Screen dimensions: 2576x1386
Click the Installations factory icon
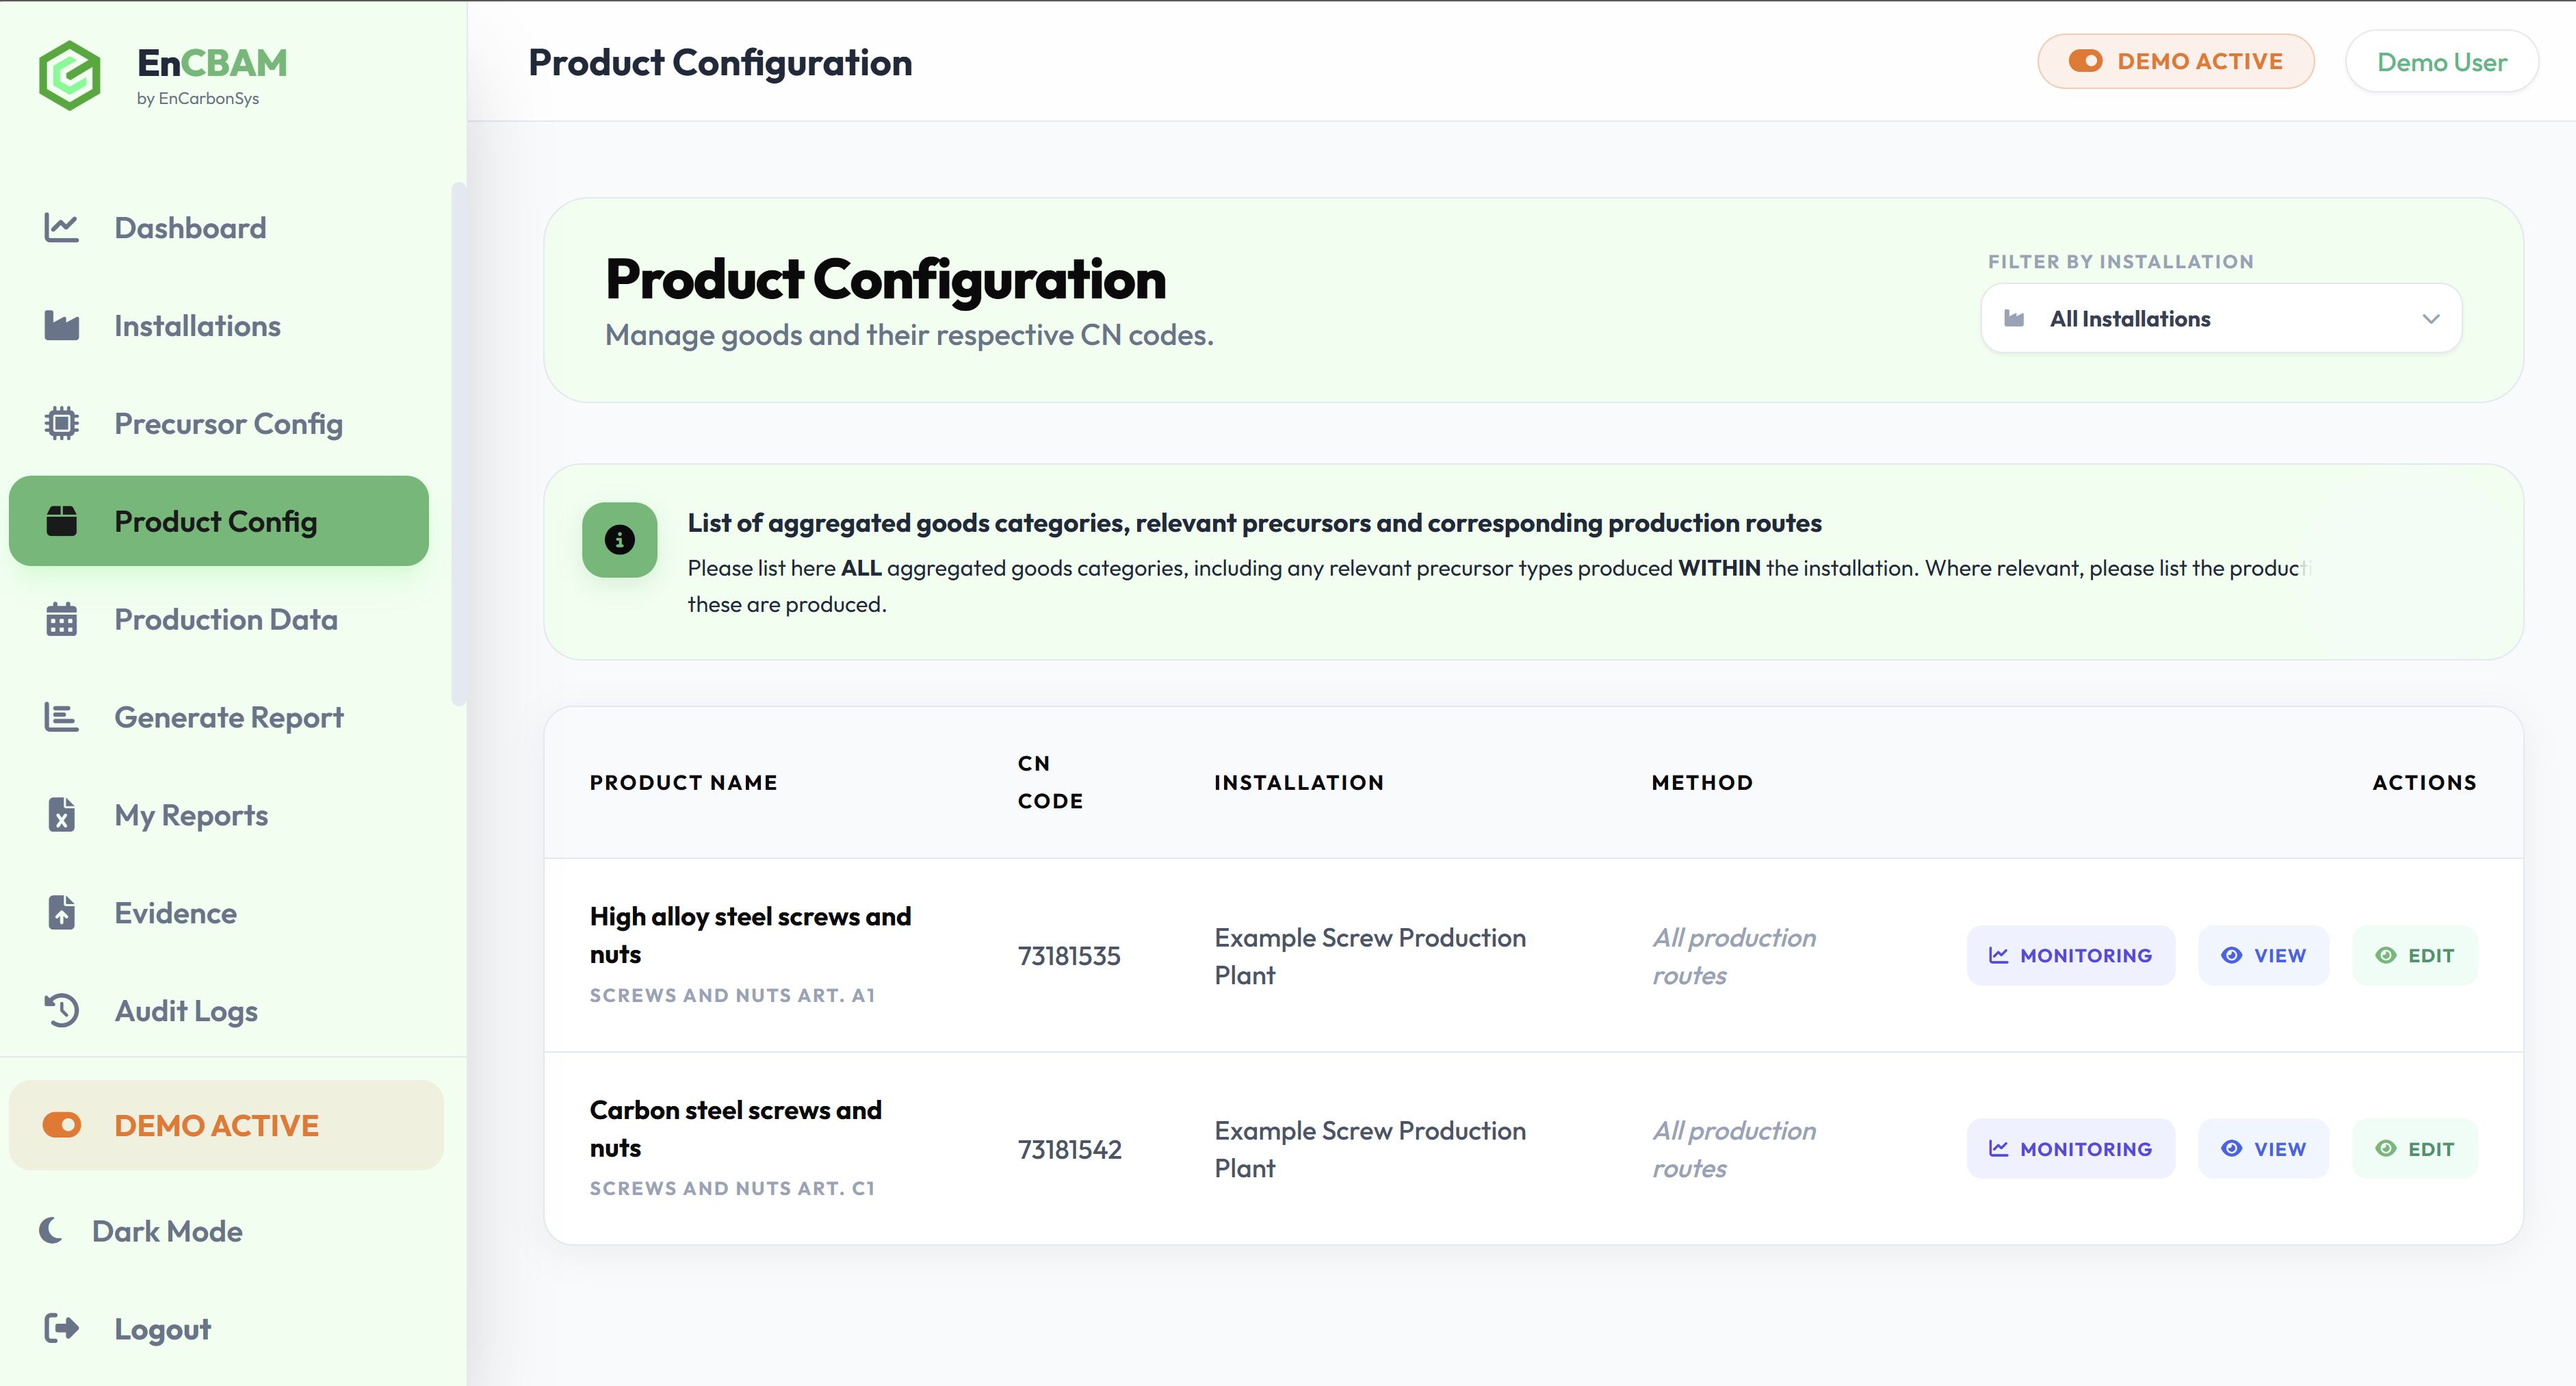tap(62, 325)
